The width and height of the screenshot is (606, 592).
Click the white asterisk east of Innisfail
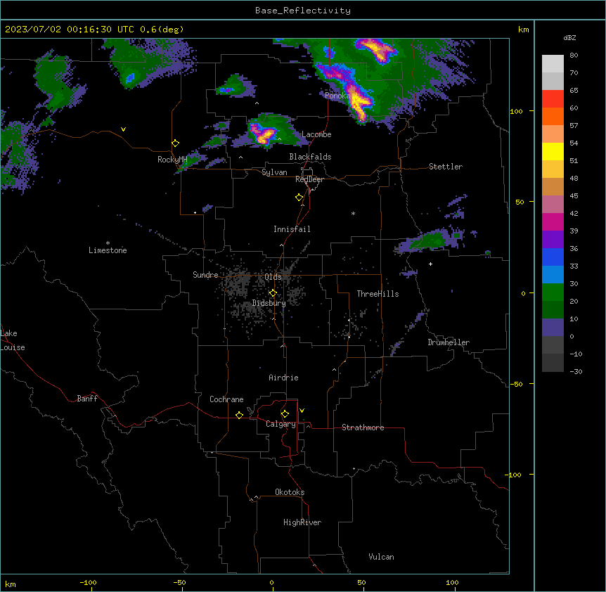[x=353, y=213]
